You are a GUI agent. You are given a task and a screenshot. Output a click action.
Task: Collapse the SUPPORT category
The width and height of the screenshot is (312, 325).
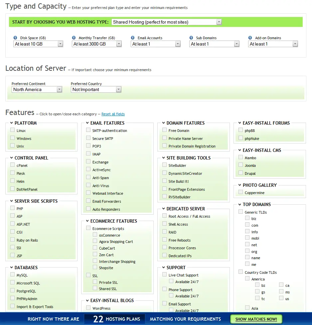point(163,268)
